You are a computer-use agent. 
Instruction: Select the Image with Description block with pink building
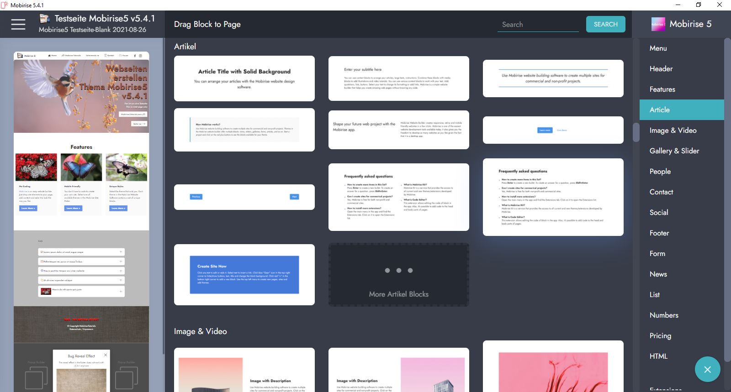[399, 370]
